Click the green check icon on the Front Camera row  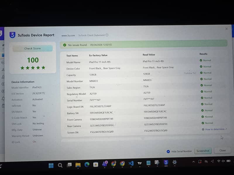click(202, 117)
